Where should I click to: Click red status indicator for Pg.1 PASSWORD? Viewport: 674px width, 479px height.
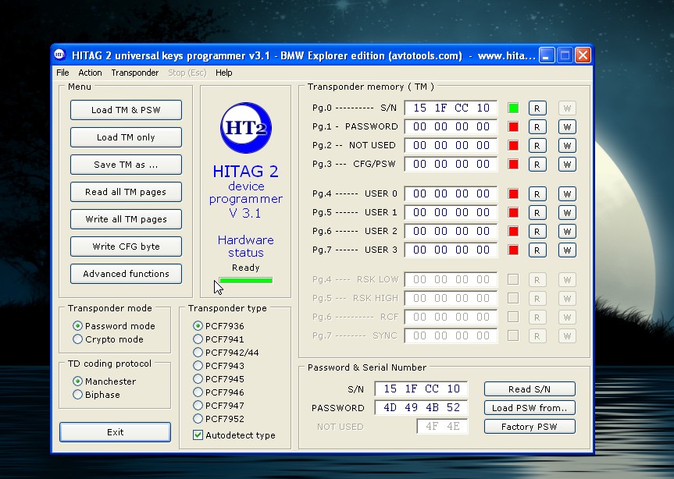[513, 127]
